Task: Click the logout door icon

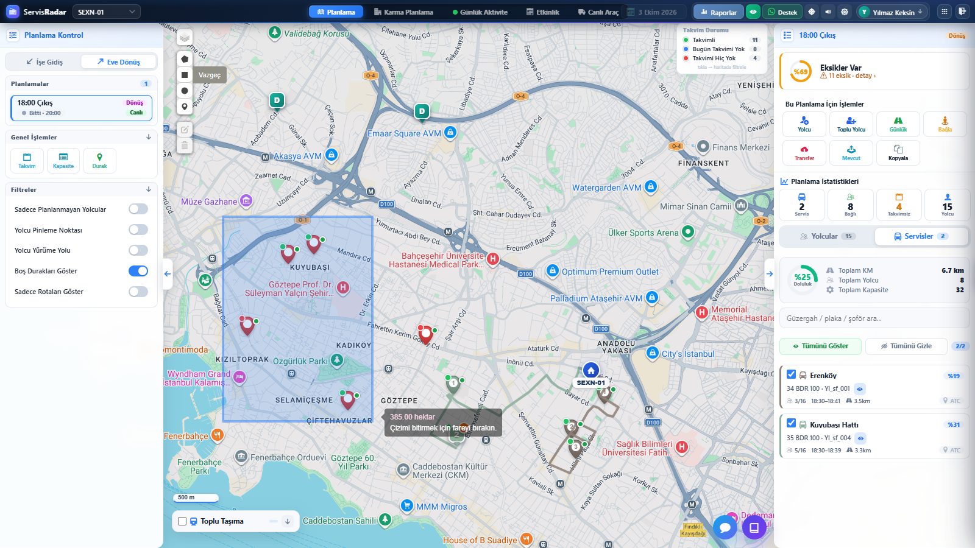Action: coord(962,12)
